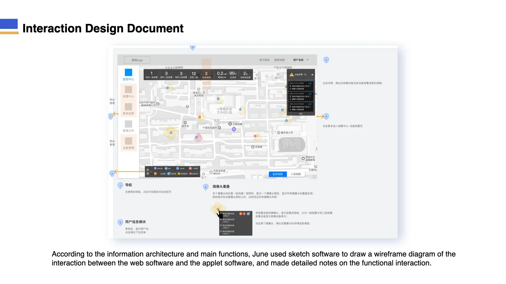Collapse the 设备故障 alert panel arrow
The width and height of the screenshot is (506, 284).
point(312,75)
